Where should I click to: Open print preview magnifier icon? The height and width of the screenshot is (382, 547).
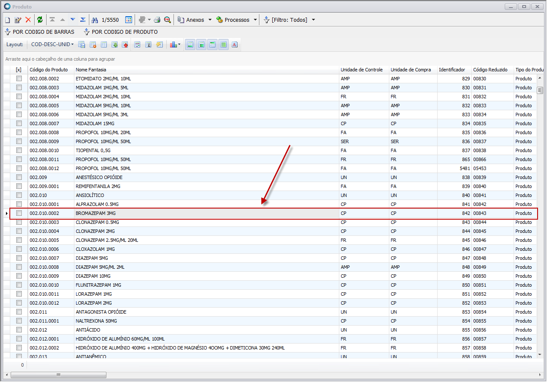coord(168,20)
